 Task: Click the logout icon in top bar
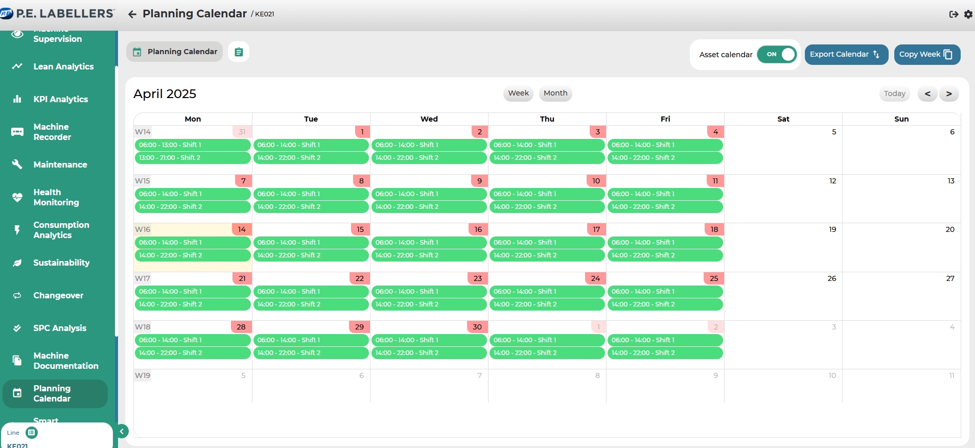pyautogui.click(x=954, y=14)
